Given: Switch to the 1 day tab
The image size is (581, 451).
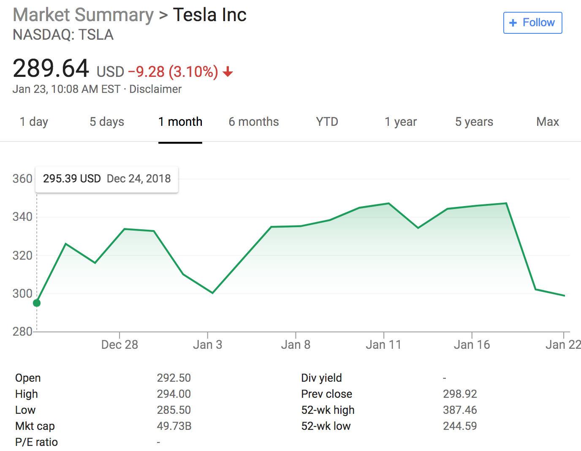Looking at the screenshot, I should click(x=34, y=122).
